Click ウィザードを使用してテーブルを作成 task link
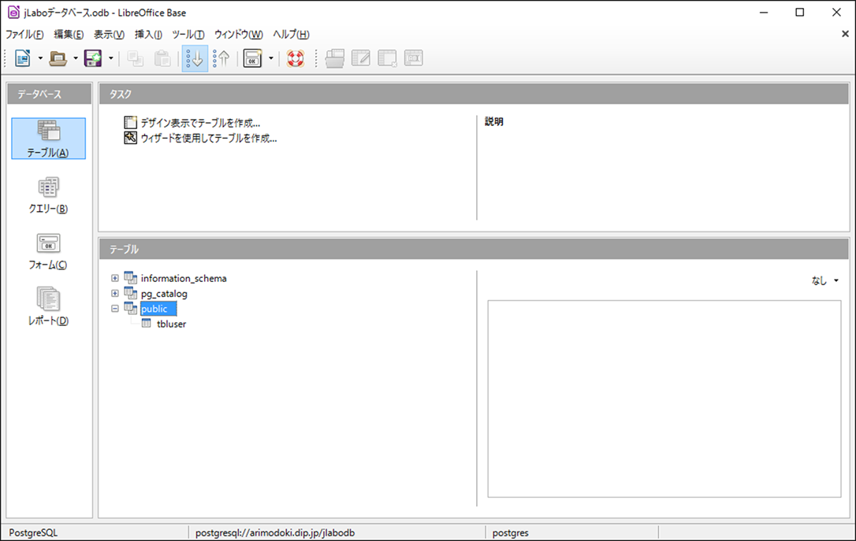Viewport: 856px width, 541px height. point(209,138)
